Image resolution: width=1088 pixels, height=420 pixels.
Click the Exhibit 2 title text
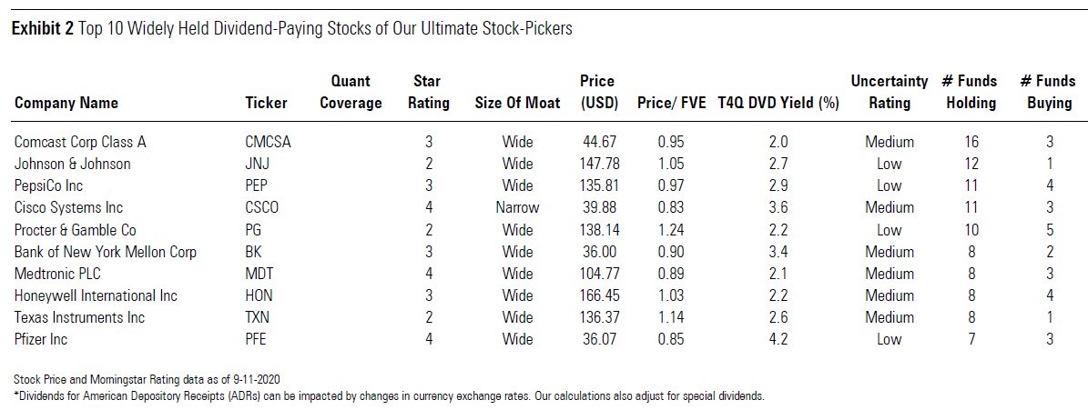point(291,29)
